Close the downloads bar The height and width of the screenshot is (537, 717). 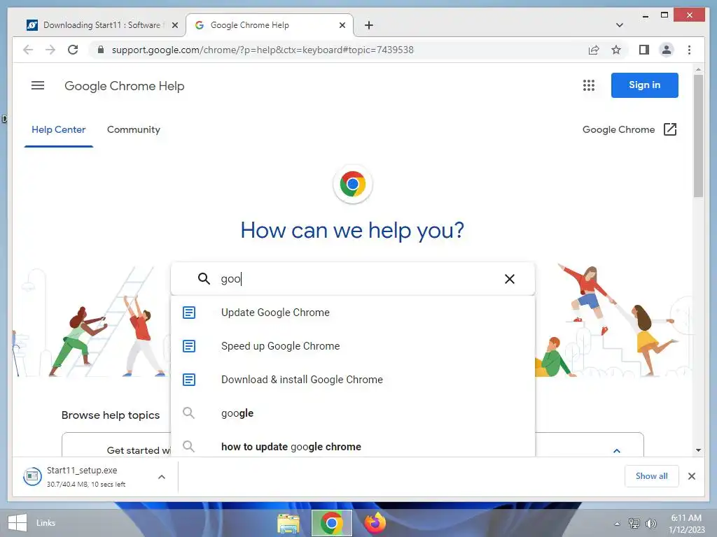point(691,476)
